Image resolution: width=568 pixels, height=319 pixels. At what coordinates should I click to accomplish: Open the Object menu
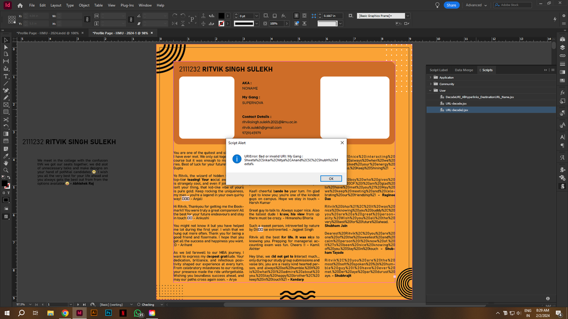tap(84, 6)
